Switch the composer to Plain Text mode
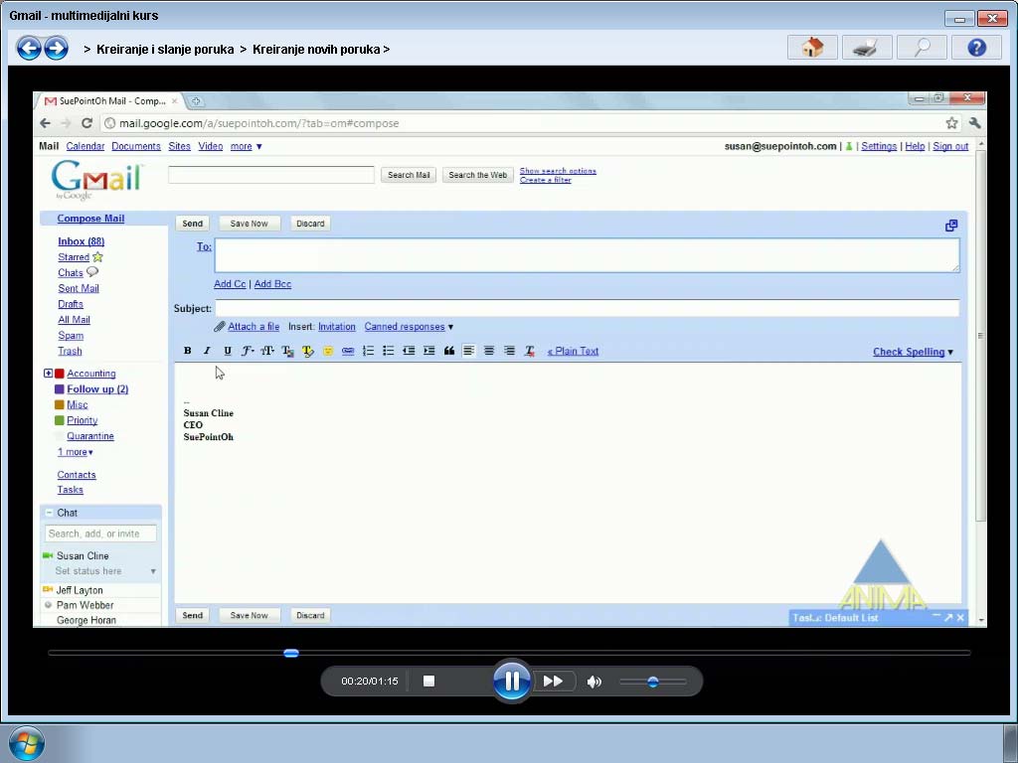 574,351
